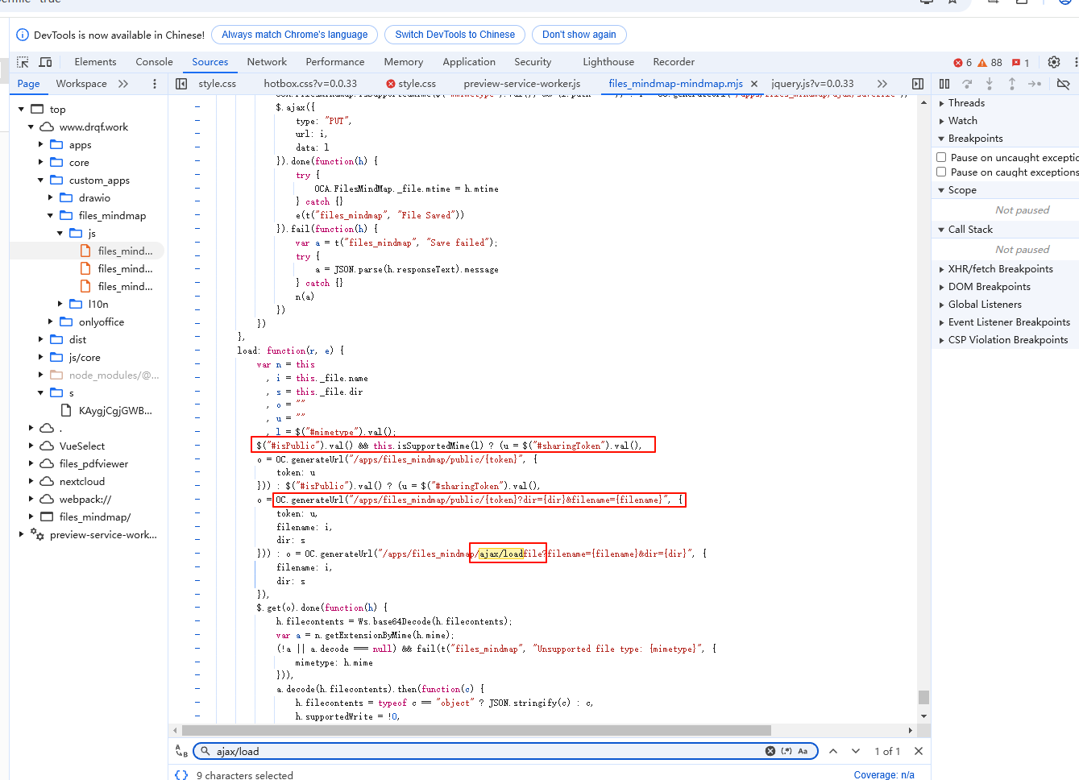Open the nextcloud tree node
Image resolution: width=1079 pixels, height=780 pixels.
coord(82,482)
